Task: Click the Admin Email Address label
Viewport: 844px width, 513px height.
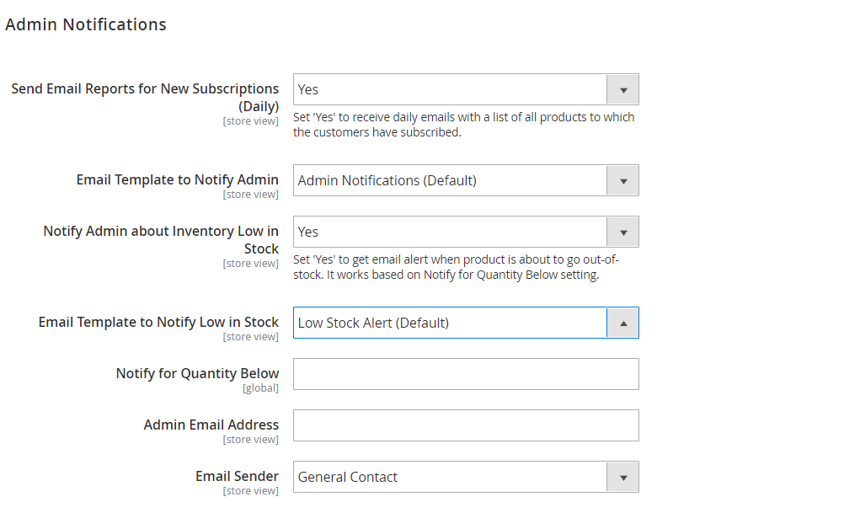Action: pyautogui.click(x=211, y=425)
